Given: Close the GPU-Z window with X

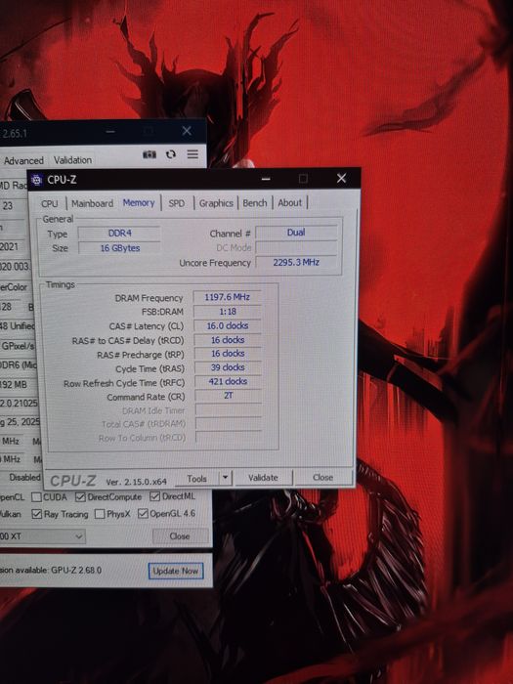Looking at the screenshot, I should pos(187,131).
